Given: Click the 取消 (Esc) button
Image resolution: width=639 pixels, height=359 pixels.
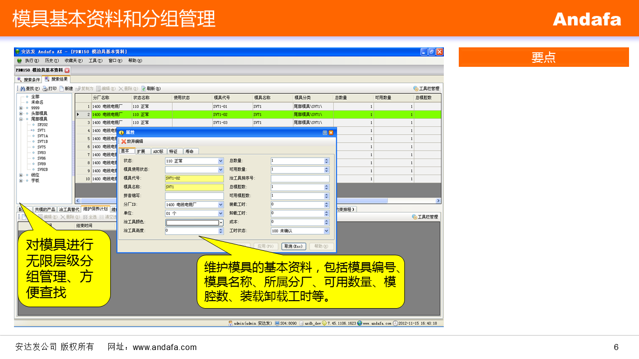Looking at the screenshot, I should (x=294, y=246).
